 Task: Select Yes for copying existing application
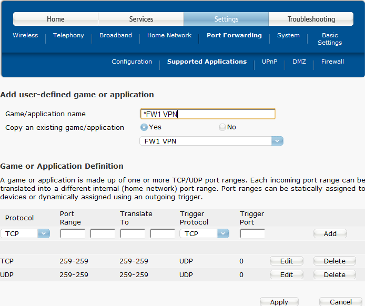(144, 127)
